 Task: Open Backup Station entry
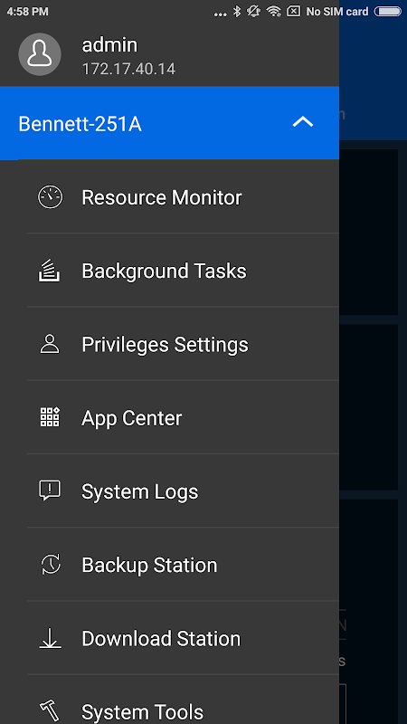tap(184, 565)
